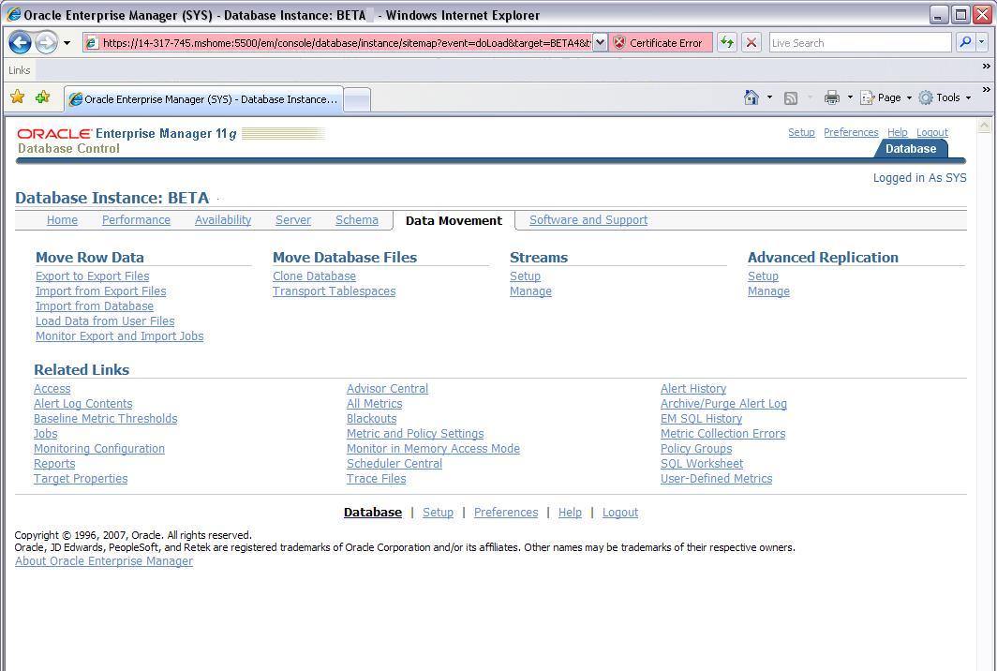Click the Jobs link
Screen dimensions: 997x671
point(46,434)
